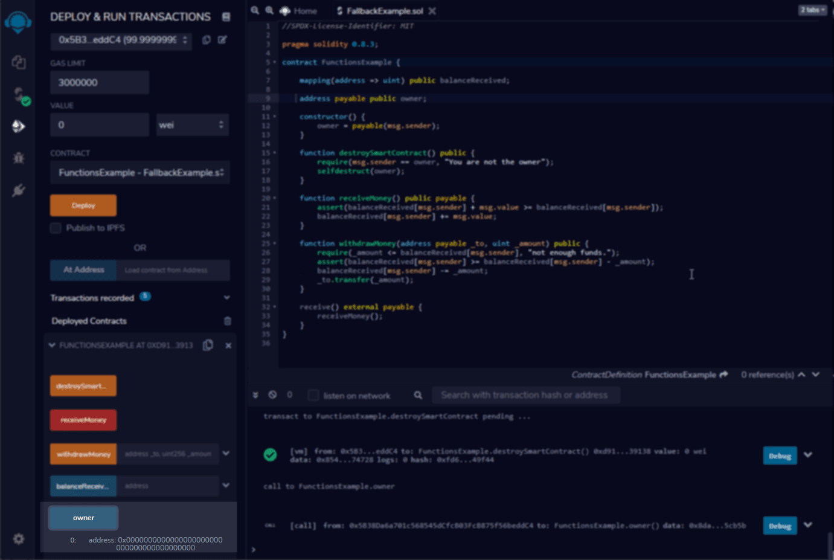Screen dimensions: 834x560
Task: Fold the contract FunctionsExample code block
Action: point(275,62)
